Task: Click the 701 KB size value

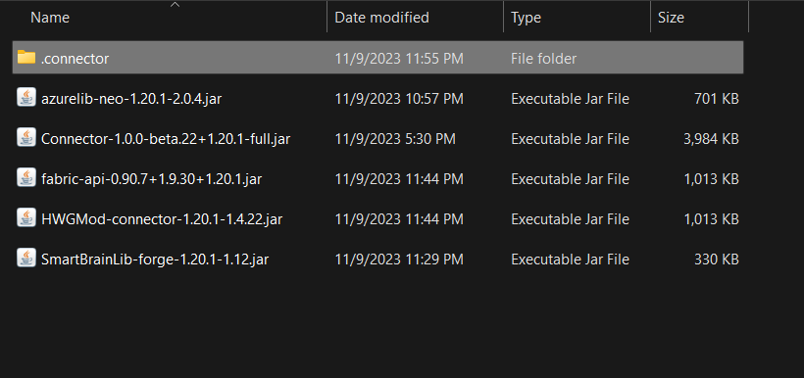Action: tap(717, 99)
